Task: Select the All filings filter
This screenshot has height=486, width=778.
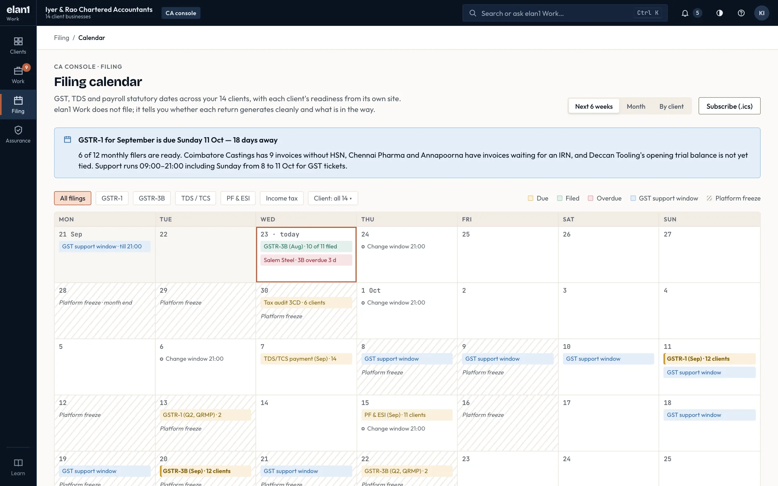Action: pyautogui.click(x=72, y=198)
